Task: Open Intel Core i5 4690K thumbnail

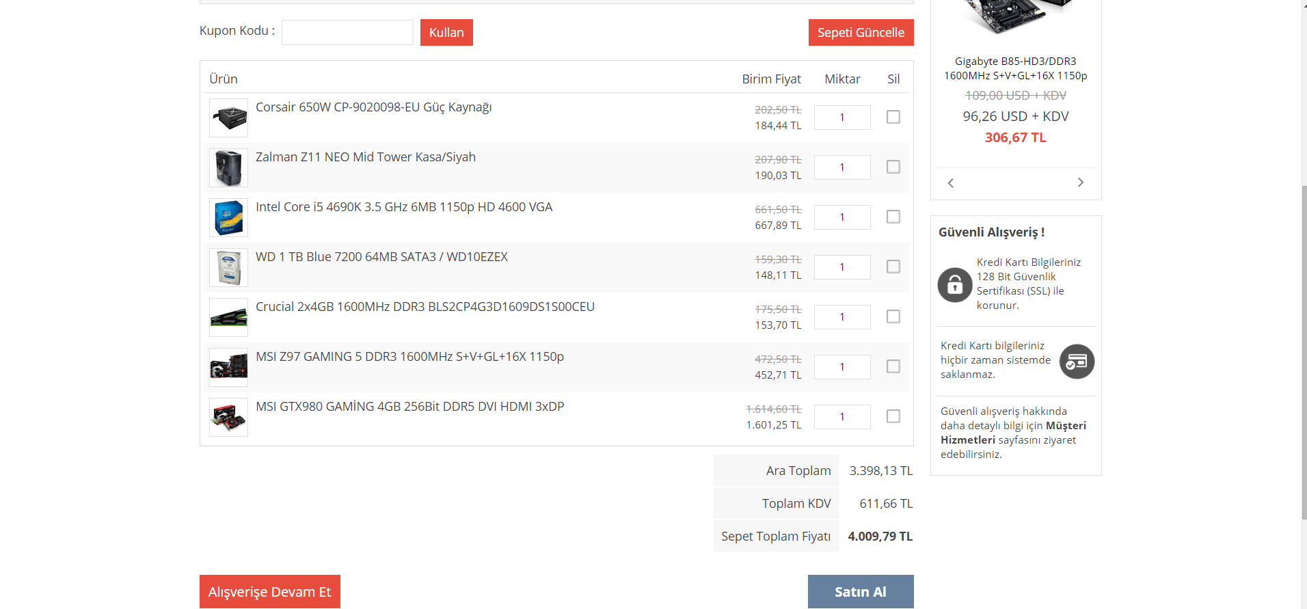Action: (x=228, y=217)
